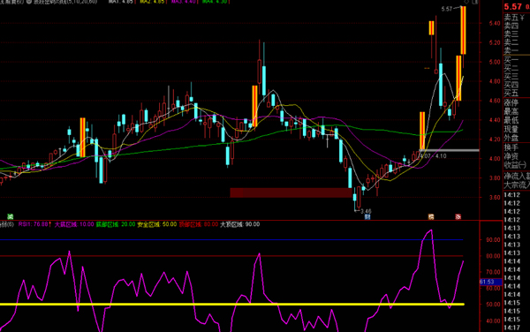Click the red 涨 marker icon under the last candles
The image size is (530, 332).
coord(458,217)
